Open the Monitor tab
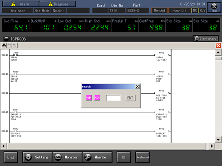 pos(67,157)
